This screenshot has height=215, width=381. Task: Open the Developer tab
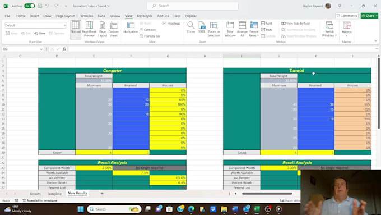[x=145, y=16]
